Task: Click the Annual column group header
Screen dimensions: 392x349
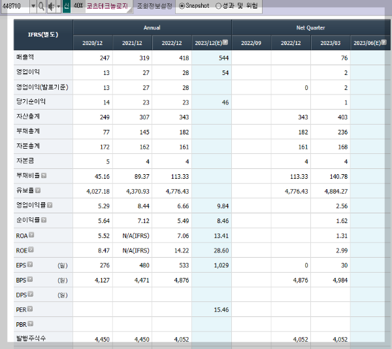Action: click(x=152, y=27)
